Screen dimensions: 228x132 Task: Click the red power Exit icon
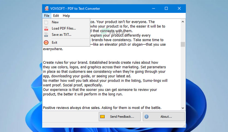46,43
